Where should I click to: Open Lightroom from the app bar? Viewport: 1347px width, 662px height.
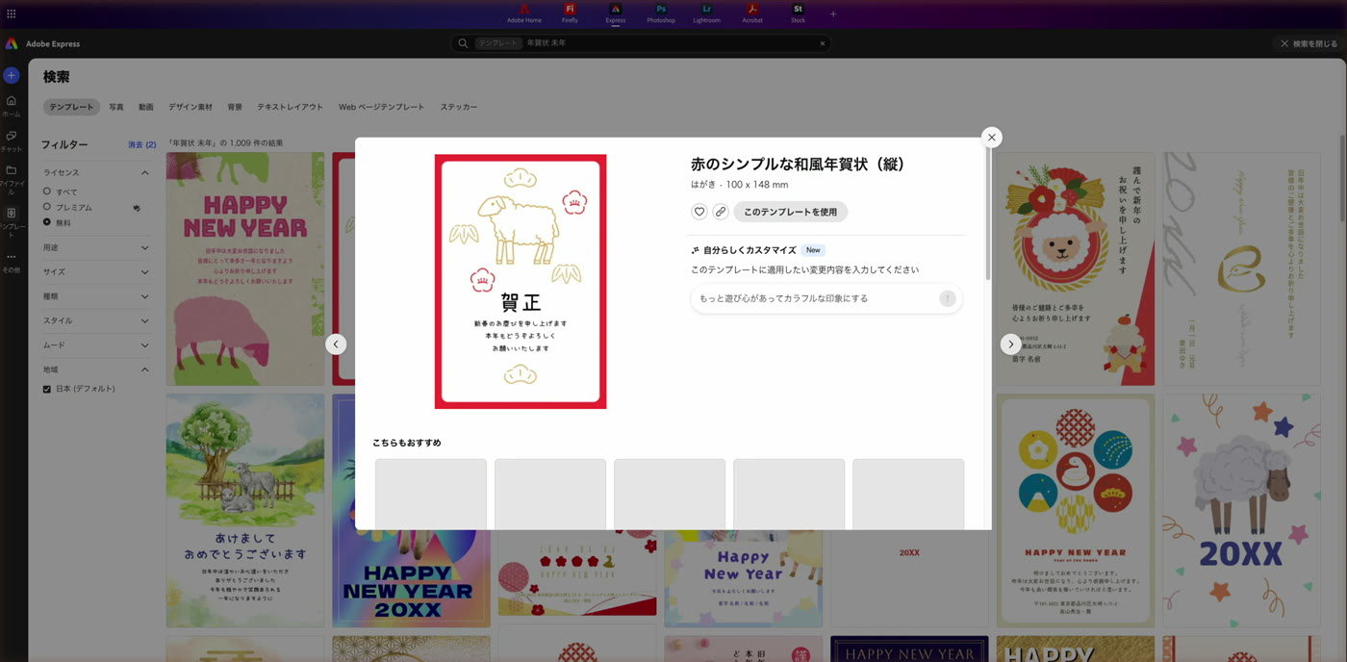point(706,13)
